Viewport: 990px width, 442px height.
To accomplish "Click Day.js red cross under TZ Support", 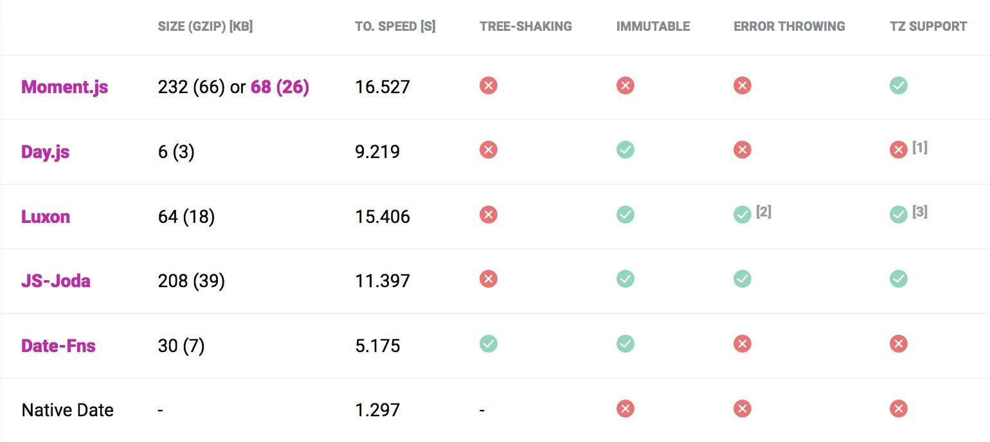I will click(899, 150).
